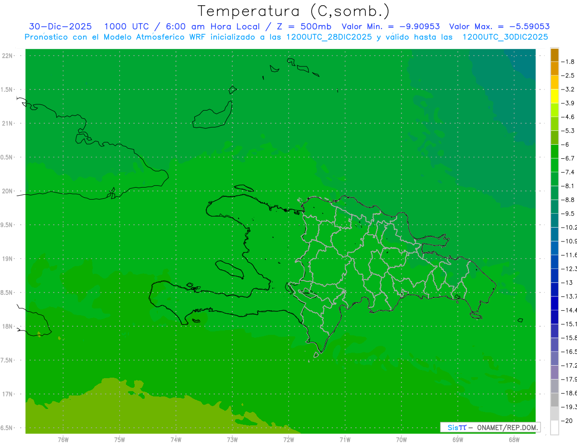Click the valid-until time '1200UTC_30DIC2025'
577x446 pixels.
click(505, 37)
